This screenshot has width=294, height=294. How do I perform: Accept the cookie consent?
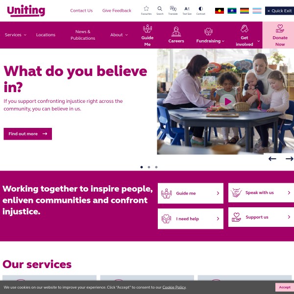[x=284, y=287]
